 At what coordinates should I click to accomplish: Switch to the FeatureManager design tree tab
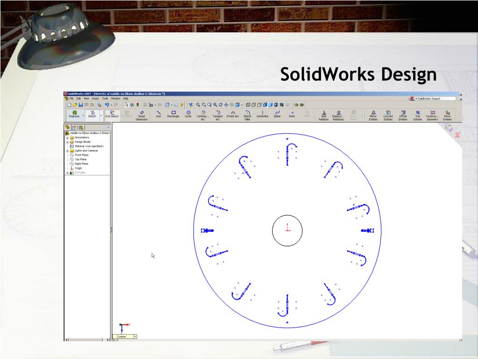pyautogui.click(x=67, y=127)
